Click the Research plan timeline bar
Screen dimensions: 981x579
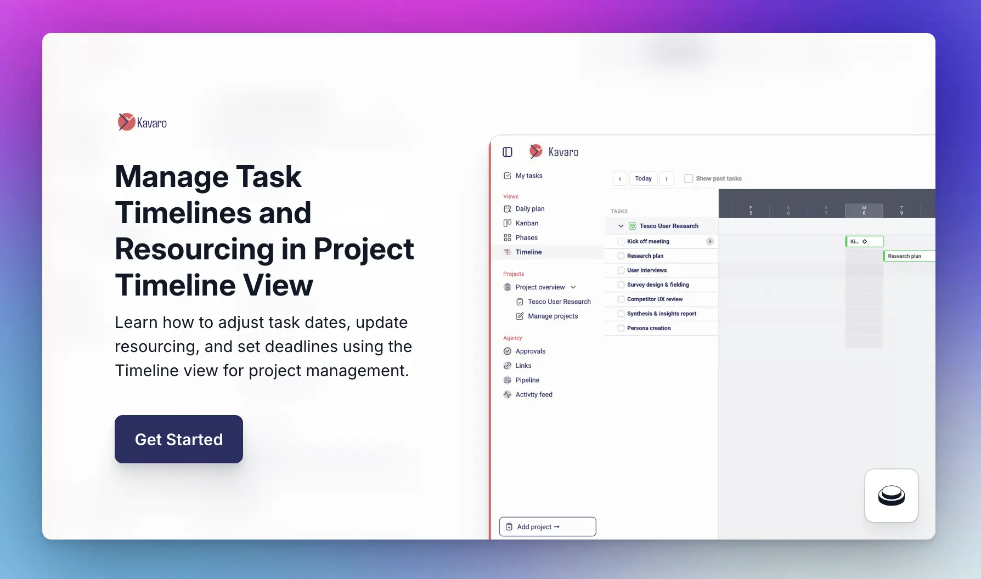[x=909, y=256]
